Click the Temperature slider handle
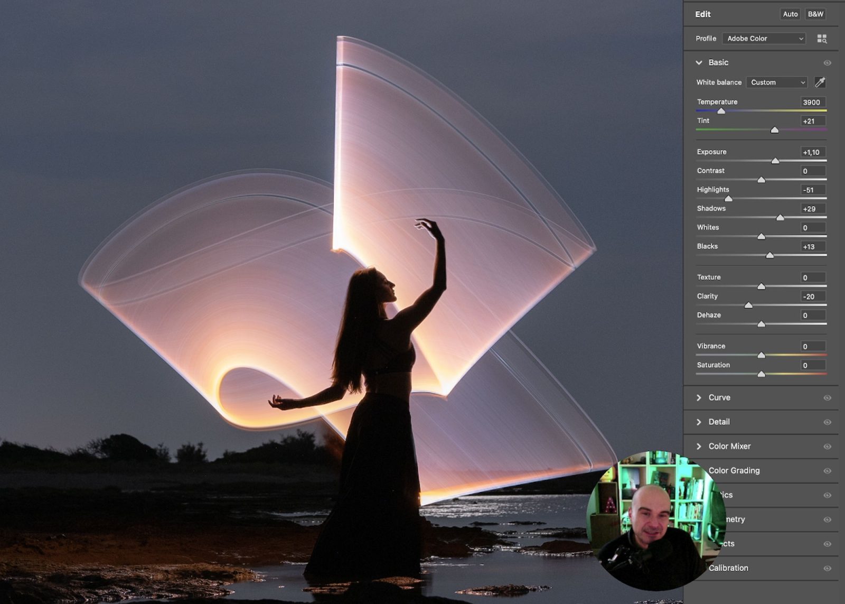Image resolution: width=845 pixels, height=604 pixels. [x=722, y=110]
